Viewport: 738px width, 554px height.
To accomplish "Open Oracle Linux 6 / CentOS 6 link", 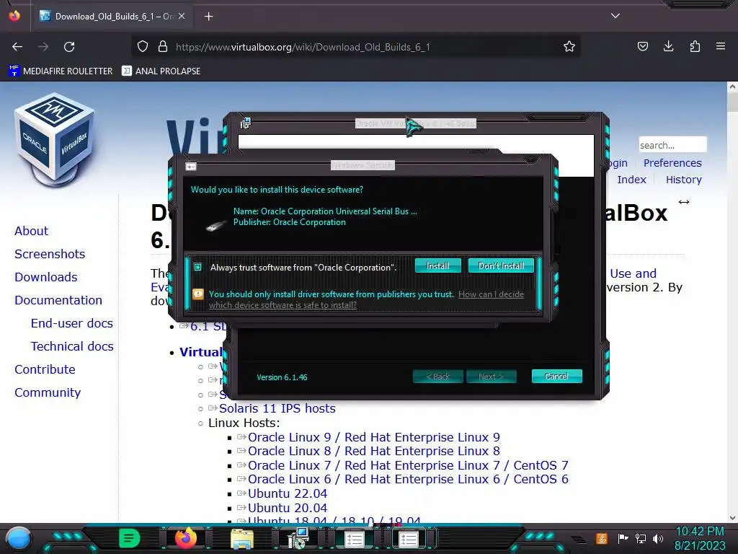I will [408, 479].
